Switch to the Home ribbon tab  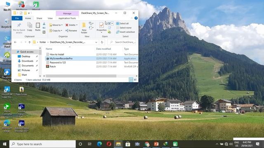click(x=28, y=18)
